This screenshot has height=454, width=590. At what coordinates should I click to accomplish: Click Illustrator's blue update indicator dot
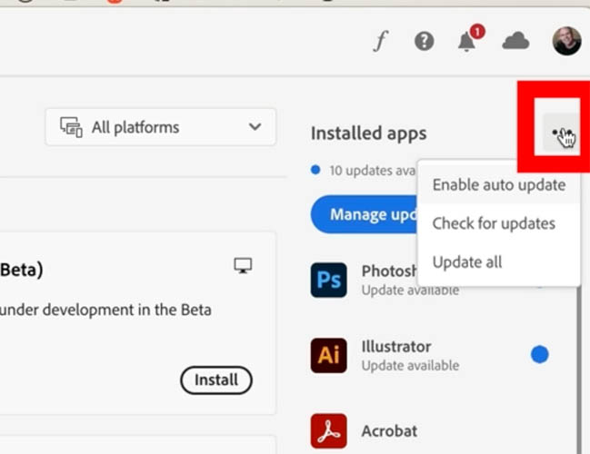coord(540,354)
